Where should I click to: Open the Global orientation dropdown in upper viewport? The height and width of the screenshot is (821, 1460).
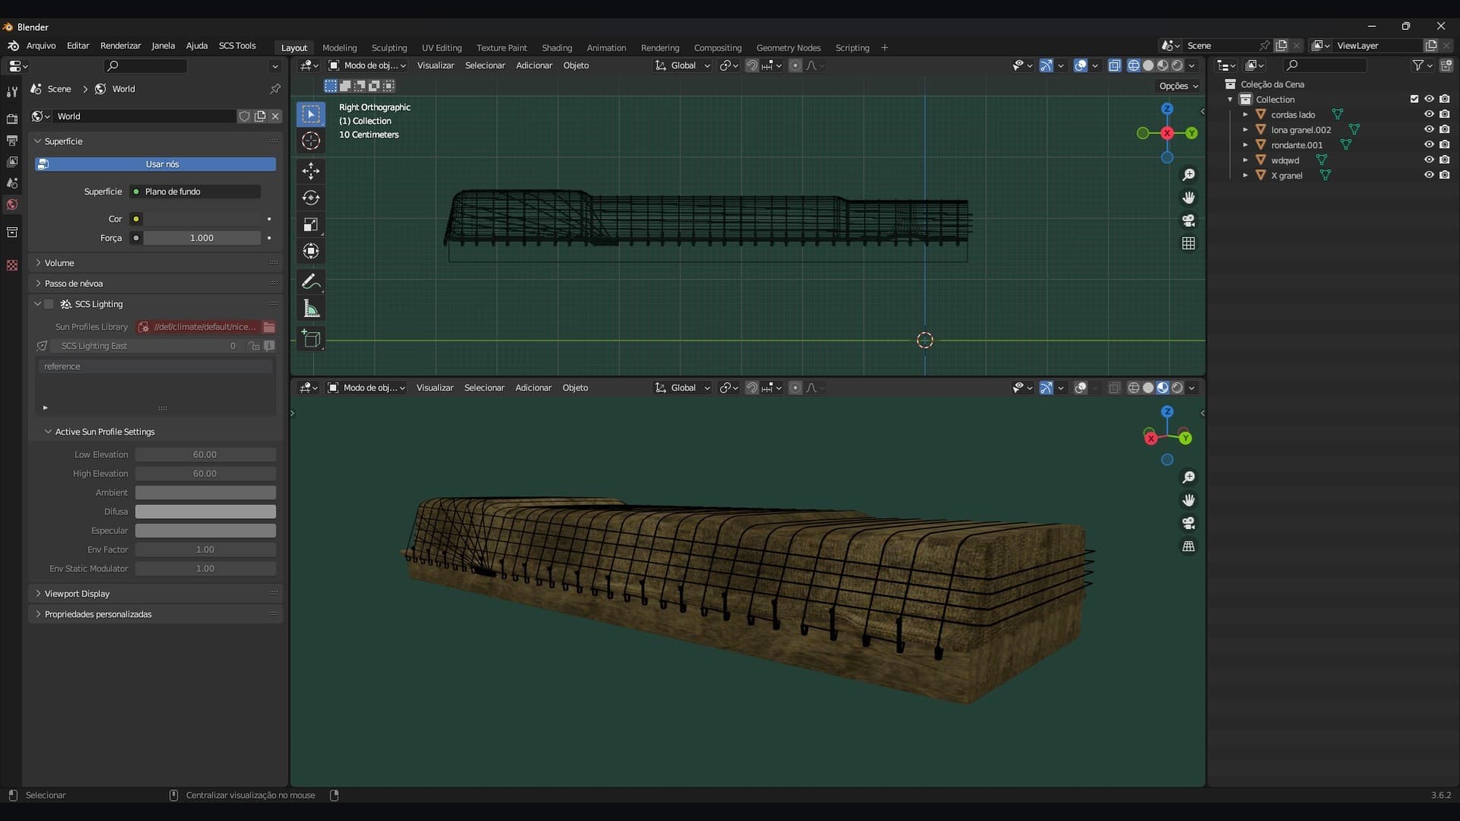click(682, 65)
